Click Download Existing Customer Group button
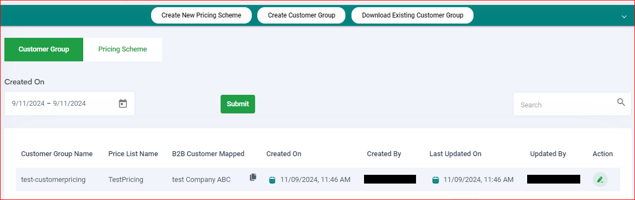This screenshot has height=200, width=635. [412, 15]
